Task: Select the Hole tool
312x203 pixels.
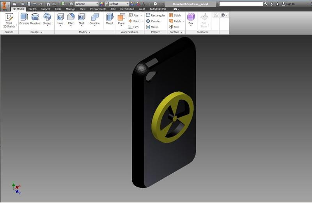Action: [60, 19]
